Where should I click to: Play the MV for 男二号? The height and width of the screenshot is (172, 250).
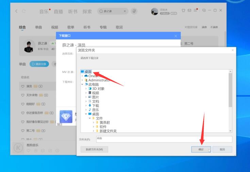(43, 131)
